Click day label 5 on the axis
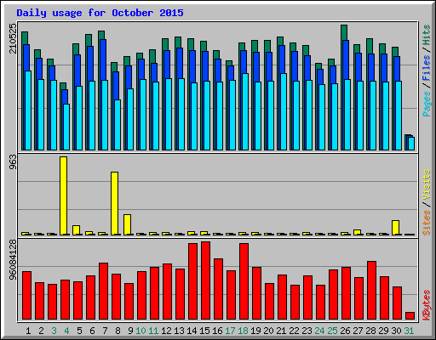This screenshot has height=340, width=436. [x=79, y=331]
